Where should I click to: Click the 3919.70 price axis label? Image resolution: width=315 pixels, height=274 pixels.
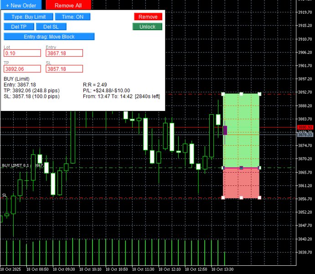(x=305, y=12)
